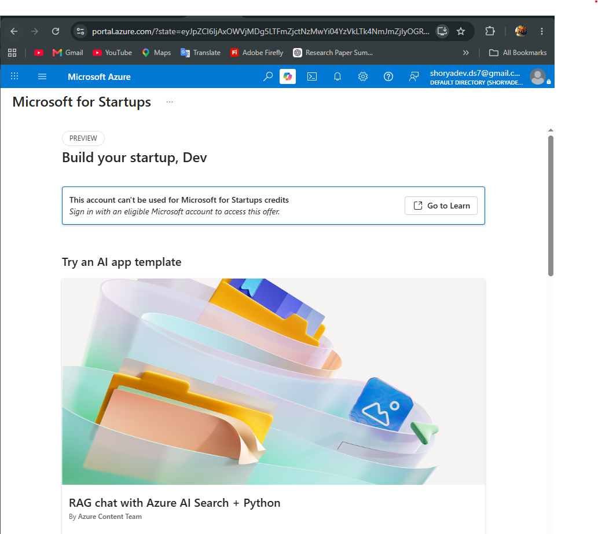Click the gray account avatar

pyautogui.click(x=538, y=76)
